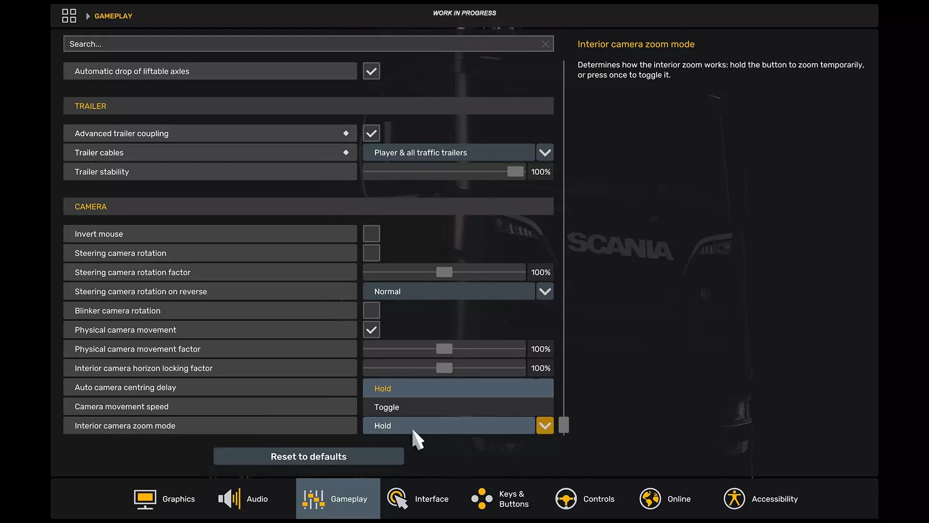Viewport: 929px width, 523px height.
Task: Click the Controls steering wheel icon
Action: point(566,499)
